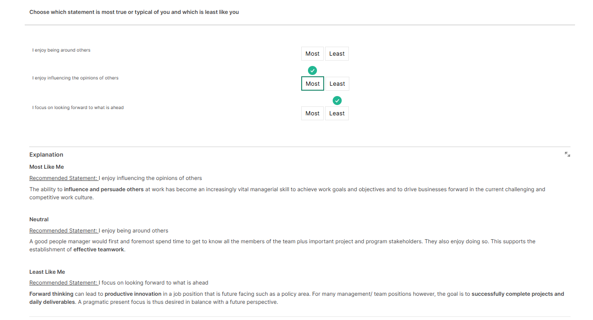This screenshot has width=593, height=320.
Task: Click the "I enjoy being around others" option label
Action: pyautogui.click(x=61, y=50)
